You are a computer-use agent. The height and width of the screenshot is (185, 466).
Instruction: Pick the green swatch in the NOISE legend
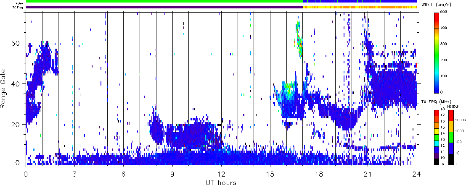pos(450,138)
